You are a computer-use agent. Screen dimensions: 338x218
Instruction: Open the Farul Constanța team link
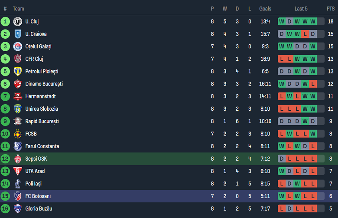(x=42, y=146)
